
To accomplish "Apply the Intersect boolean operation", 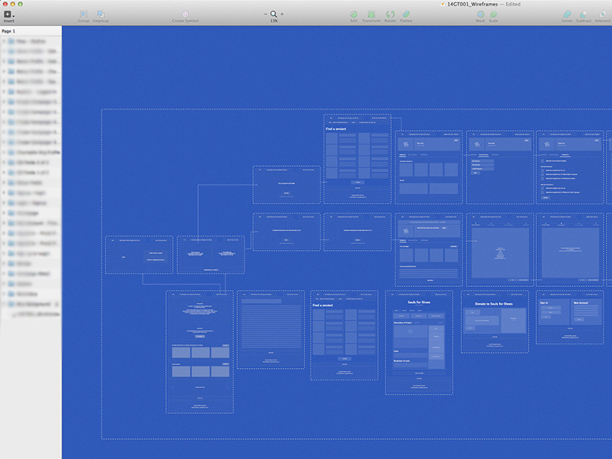I will (x=603, y=15).
